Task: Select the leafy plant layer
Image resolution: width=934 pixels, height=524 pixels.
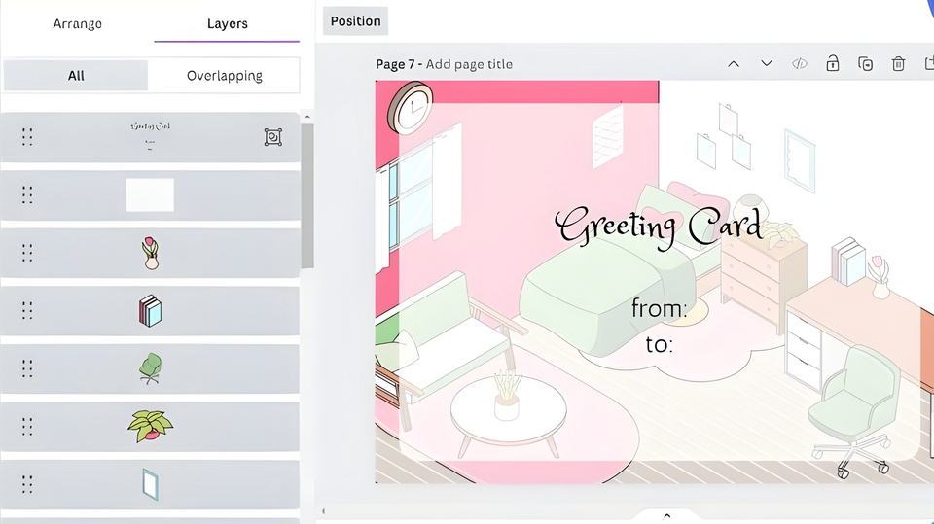Action: [x=150, y=427]
